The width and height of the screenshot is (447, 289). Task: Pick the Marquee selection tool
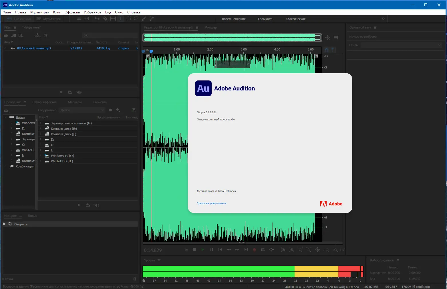click(129, 19)
